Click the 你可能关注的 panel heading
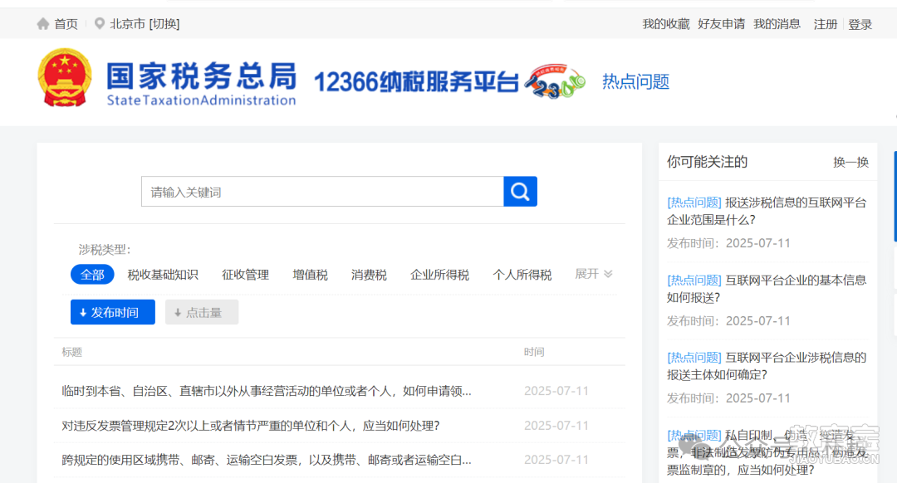The image size is (897, 483). tap(707, 162)
